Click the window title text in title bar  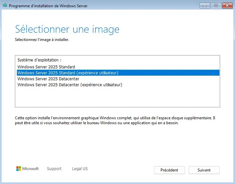pos(48,6)
